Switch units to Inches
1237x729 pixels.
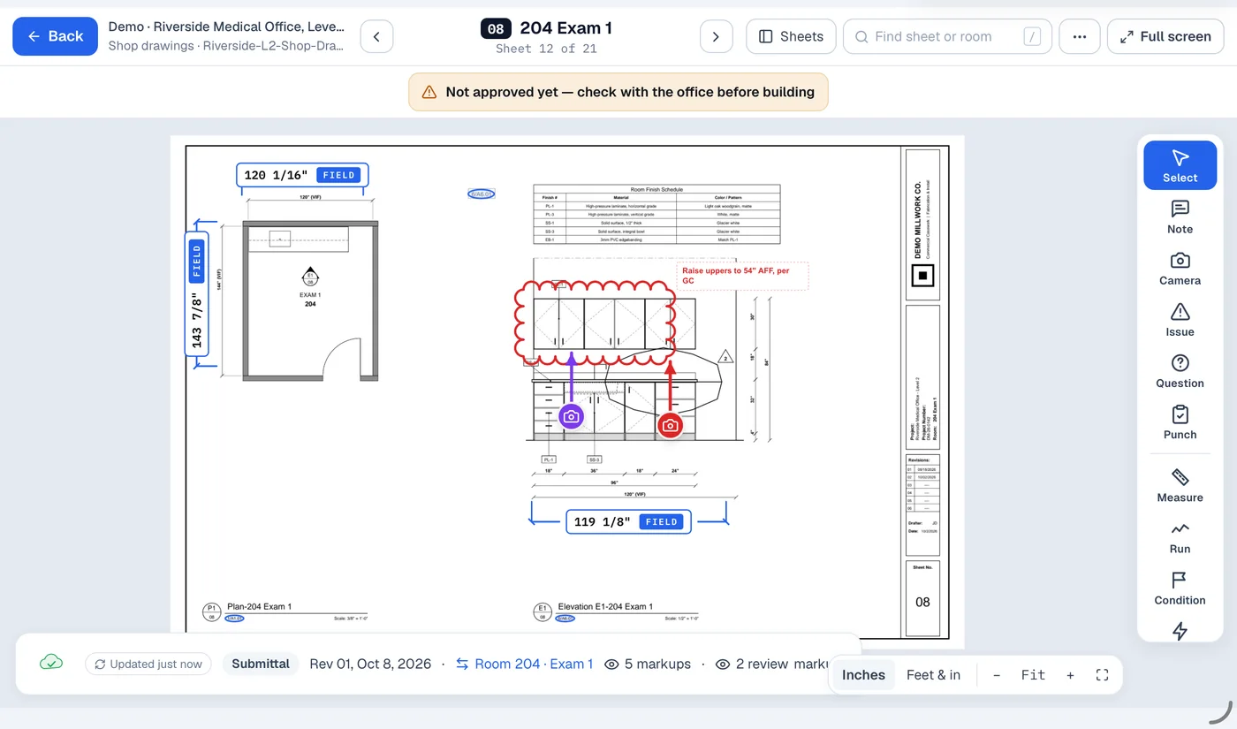pyautogui.click(x=863, y=675)
